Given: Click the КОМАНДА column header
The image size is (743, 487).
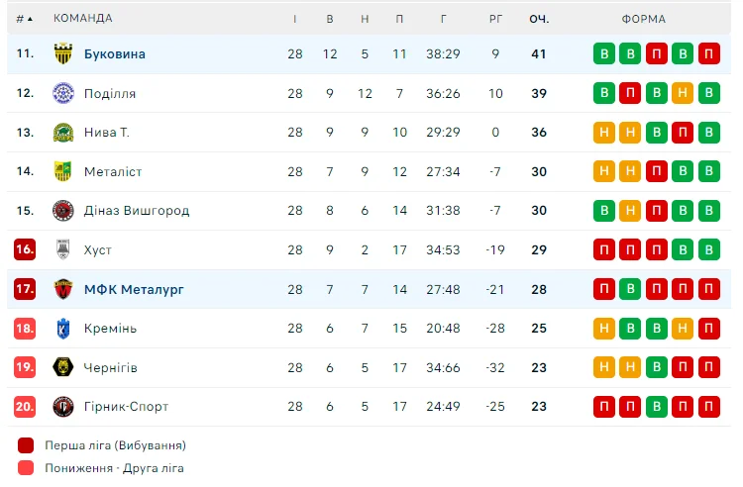Looking at the screenshot, I should click(x=83, y=19).
